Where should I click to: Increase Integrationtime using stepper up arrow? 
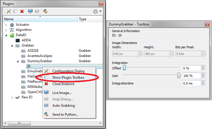(x=203, y=82)
